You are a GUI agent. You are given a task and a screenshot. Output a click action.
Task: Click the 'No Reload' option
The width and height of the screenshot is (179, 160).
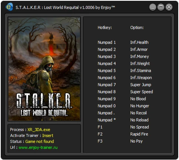139,120
